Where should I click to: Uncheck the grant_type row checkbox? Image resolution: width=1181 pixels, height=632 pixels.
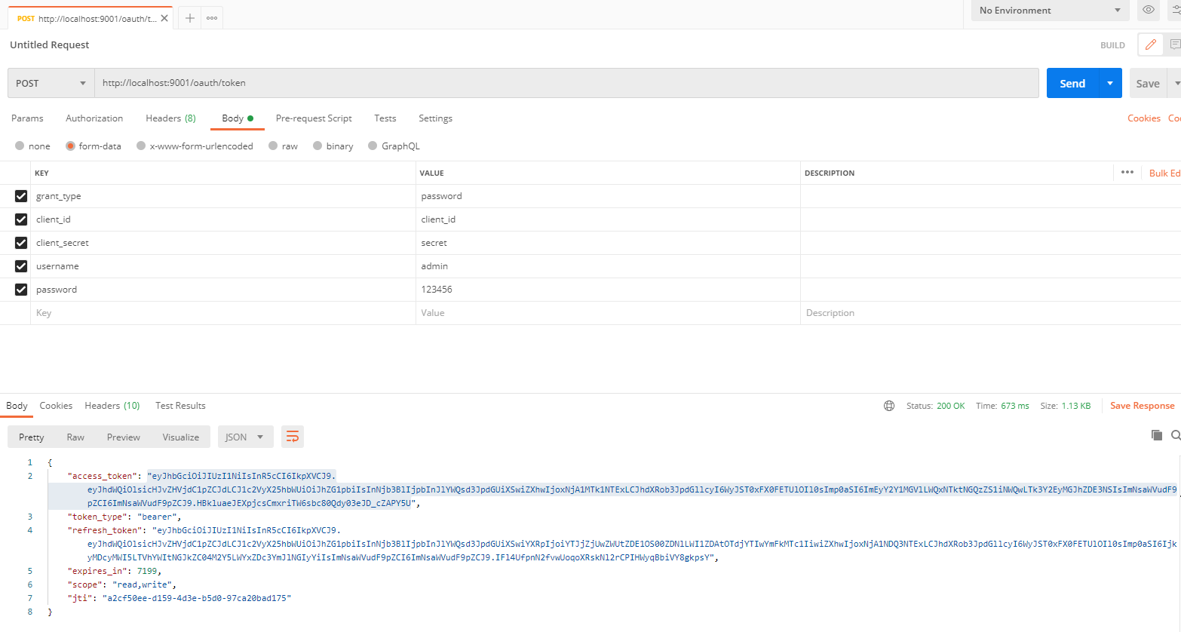coord(21,196)
